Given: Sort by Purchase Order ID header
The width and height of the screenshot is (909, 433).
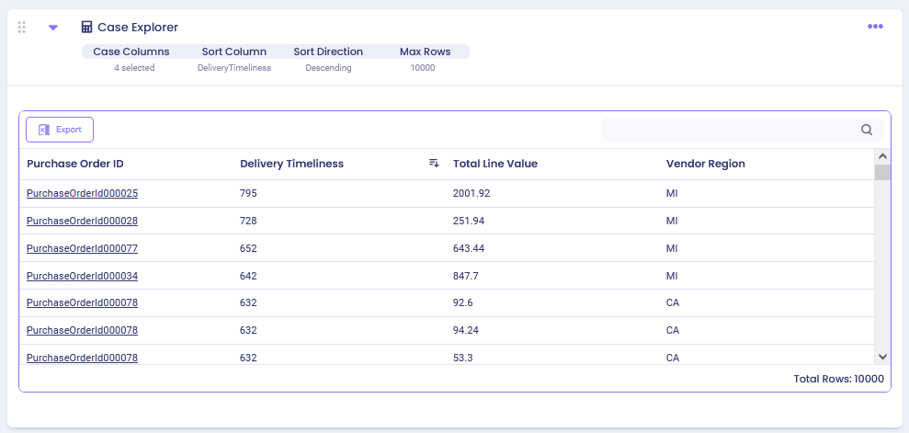Looking at the screenshot, I should 75,164.
